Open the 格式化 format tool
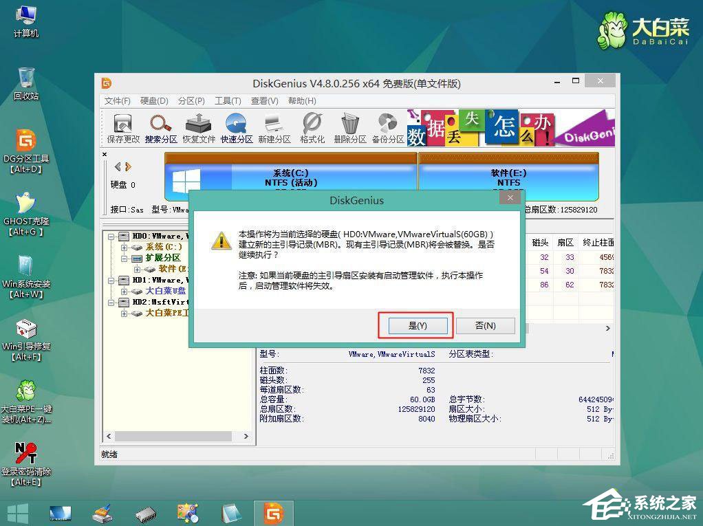The image size is (703, 526). point(311,127)
